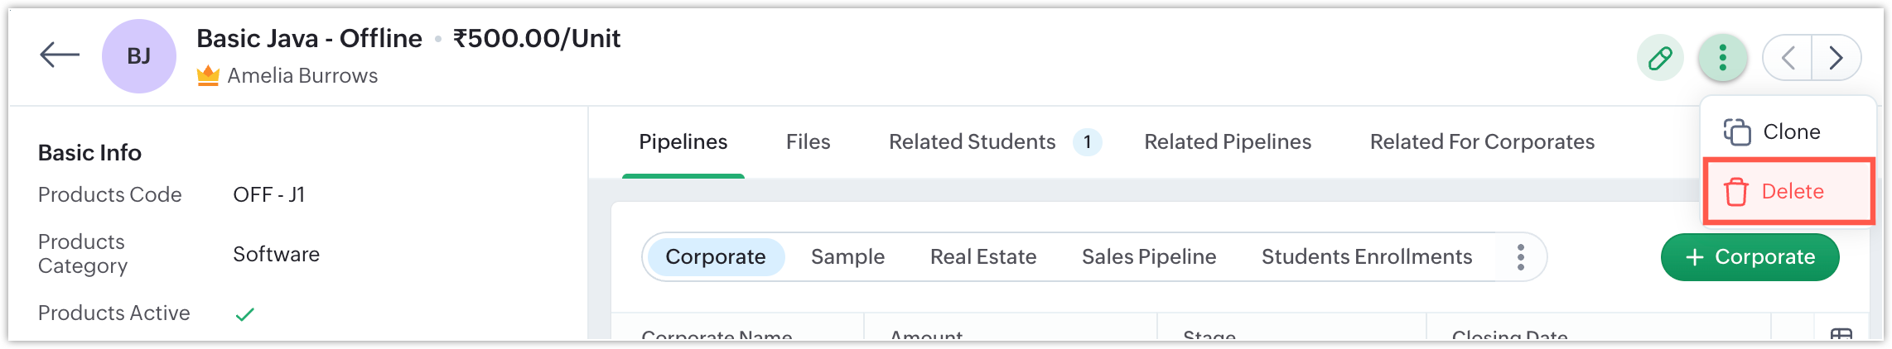
Task: Open the Files tab
Action: coord(808,142)
